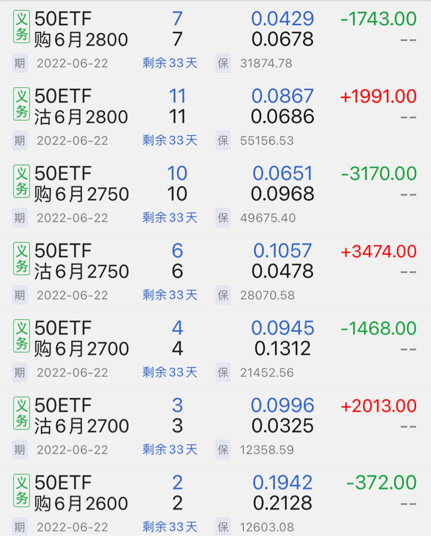Tap the position quantity 11 in blue

click(177, 96)
